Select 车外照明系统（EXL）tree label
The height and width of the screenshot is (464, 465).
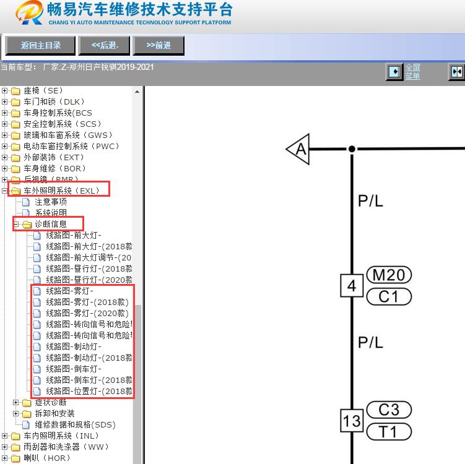(62, 191)
